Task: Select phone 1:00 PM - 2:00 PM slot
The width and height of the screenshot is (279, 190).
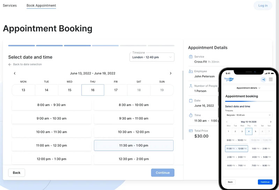Action: [x=261, y=149]
